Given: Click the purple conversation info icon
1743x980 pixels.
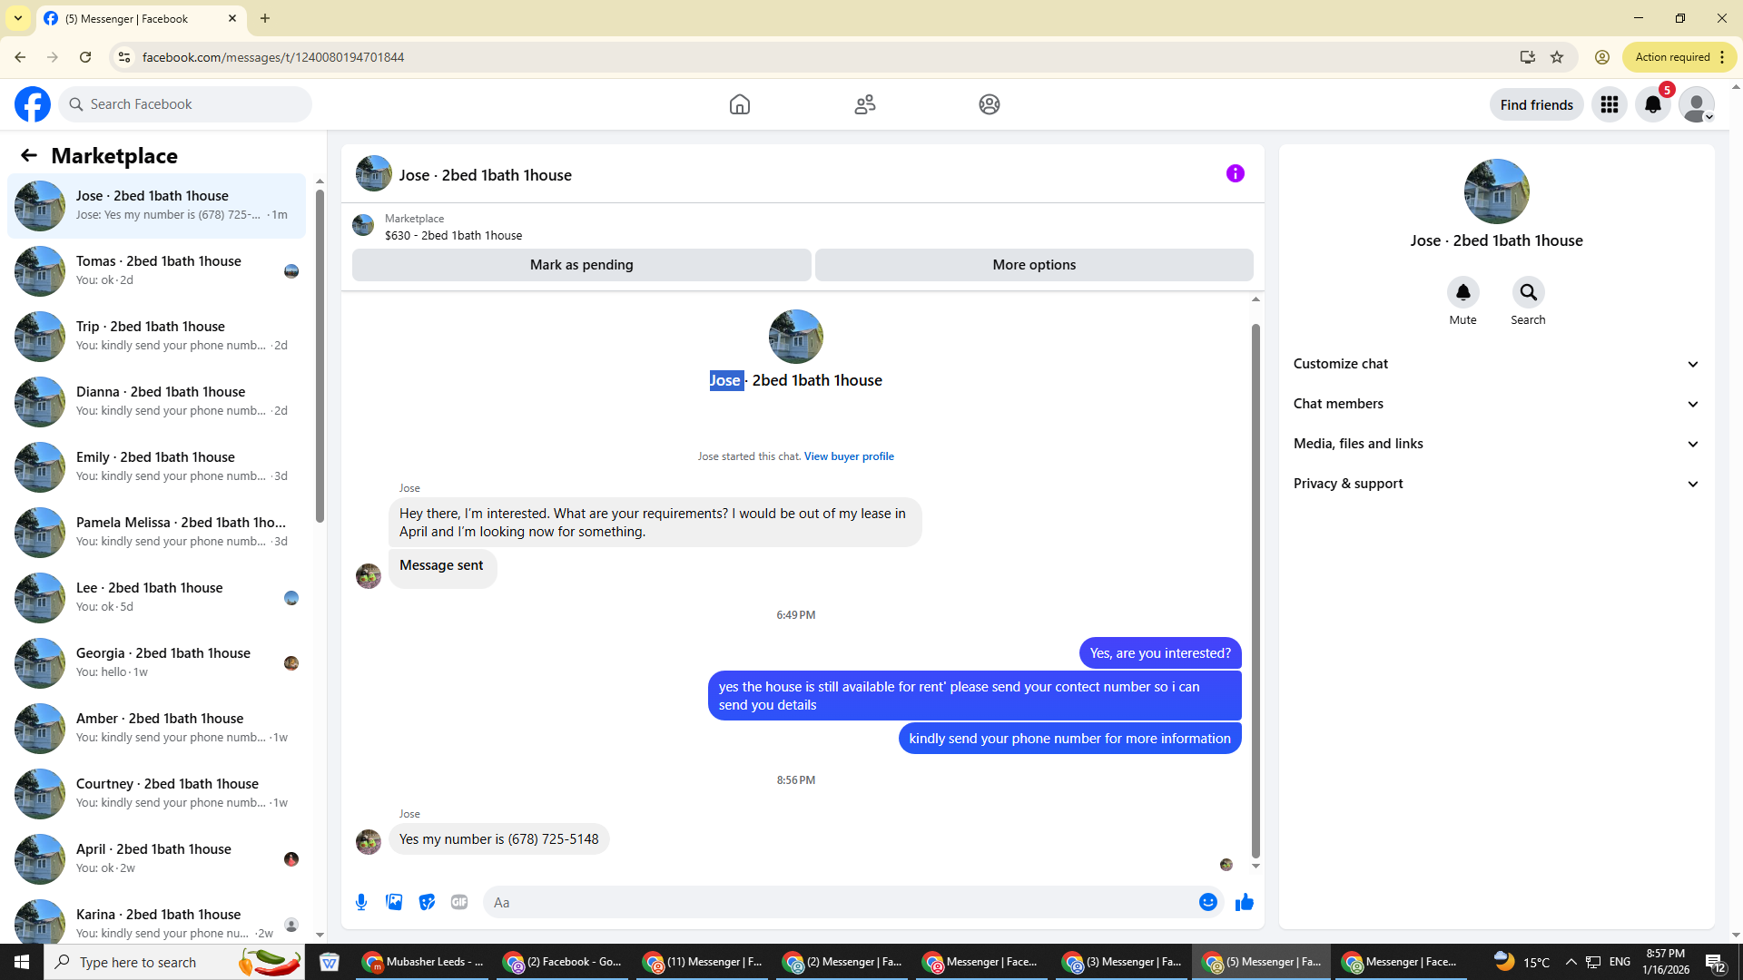Looking at the screenshot, I should (1235, 173).
